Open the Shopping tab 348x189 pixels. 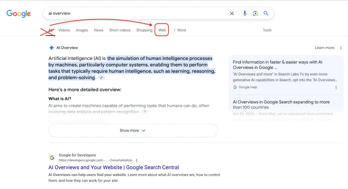tap(144, 30)
